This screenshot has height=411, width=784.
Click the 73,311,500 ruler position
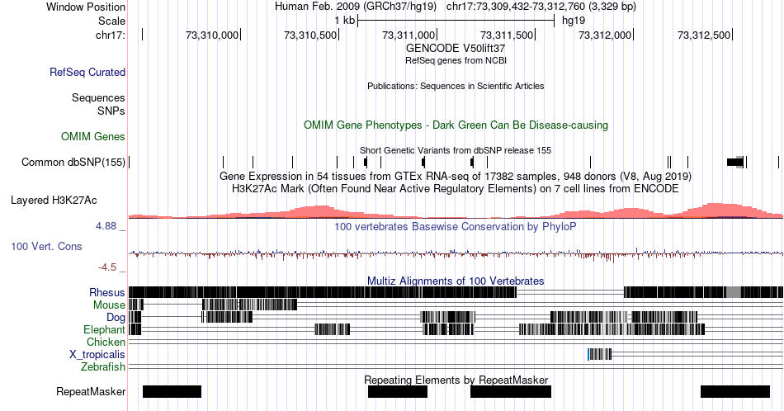tap(507, 35)
